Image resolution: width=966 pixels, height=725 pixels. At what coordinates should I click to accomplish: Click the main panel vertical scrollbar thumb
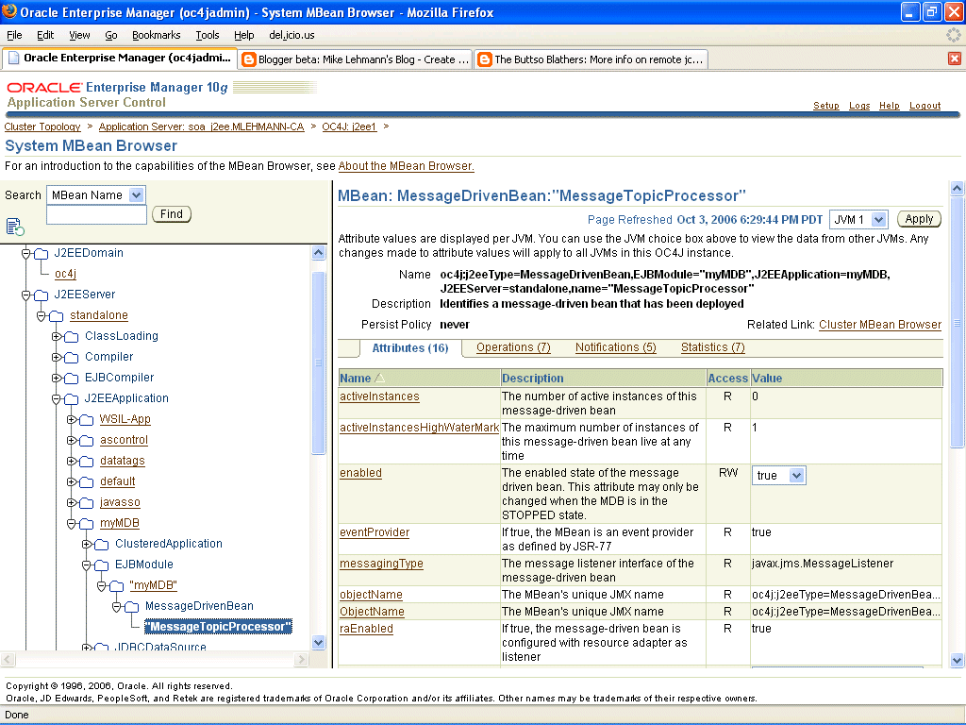(x=957, y=322)
